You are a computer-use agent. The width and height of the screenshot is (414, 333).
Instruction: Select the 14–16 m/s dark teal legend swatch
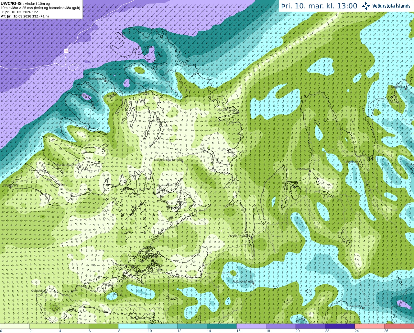pos(222,326)
